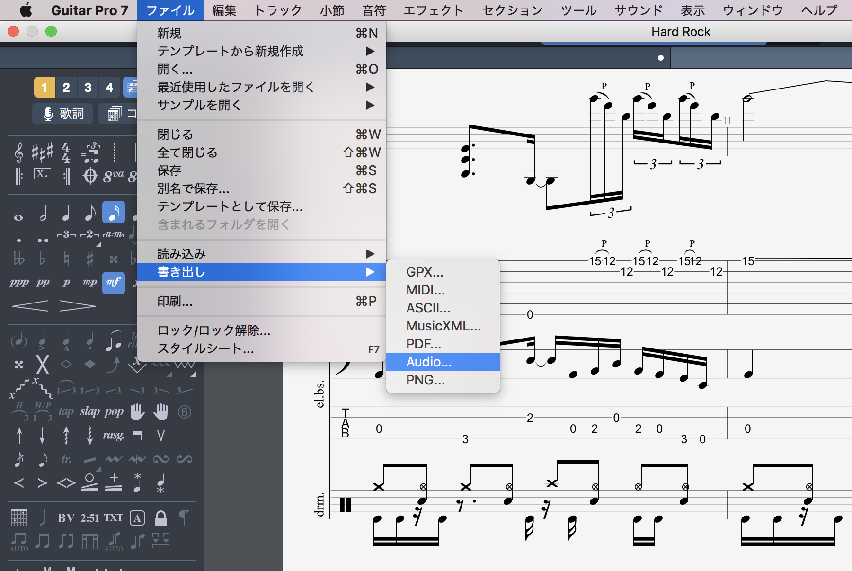
Task: Click the 歌詞 lyrics button
Action: click(x=63, y=114)
